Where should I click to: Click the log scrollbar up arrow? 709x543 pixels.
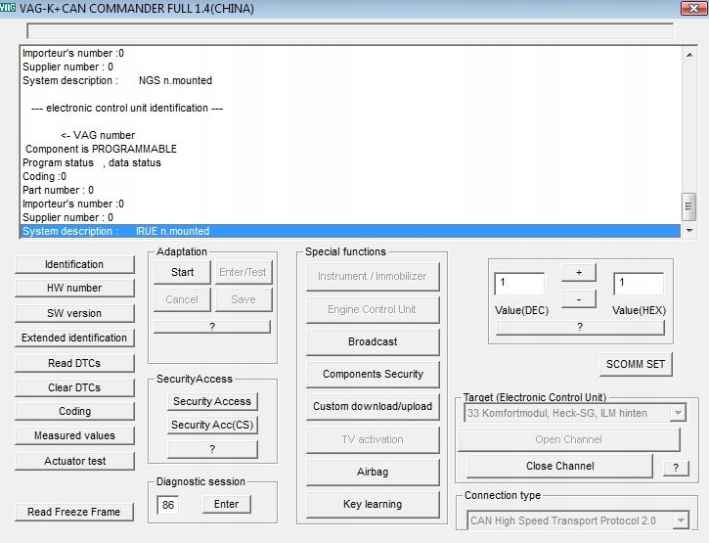coord(689,55)
